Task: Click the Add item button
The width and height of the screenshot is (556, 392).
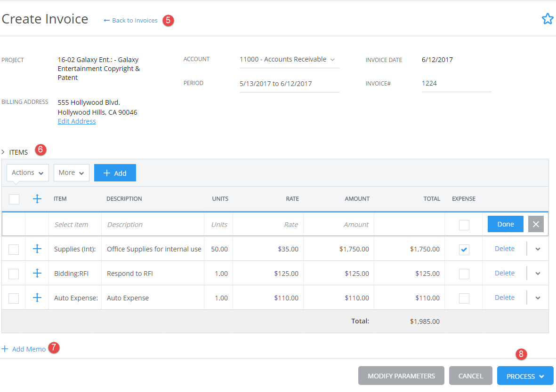Action: tap(115, 173)
